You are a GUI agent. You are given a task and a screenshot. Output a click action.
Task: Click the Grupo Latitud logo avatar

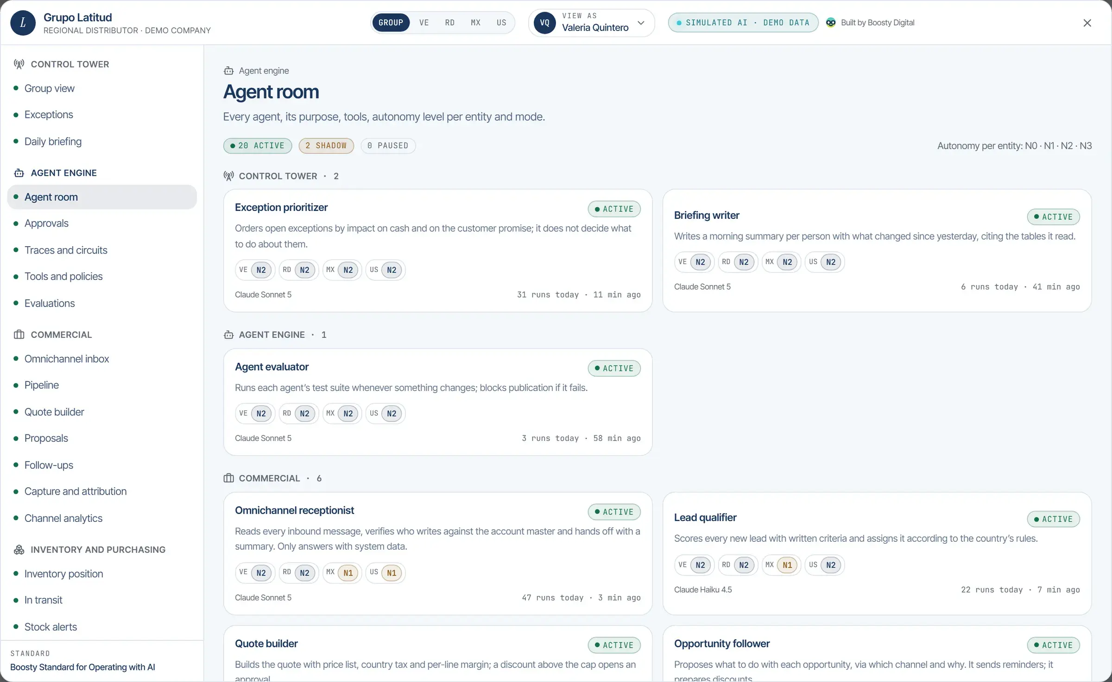(23, 23)
